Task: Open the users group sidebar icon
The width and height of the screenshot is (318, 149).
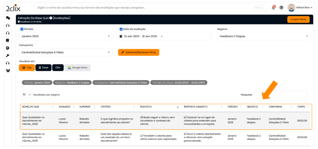Action: (8, 70)
